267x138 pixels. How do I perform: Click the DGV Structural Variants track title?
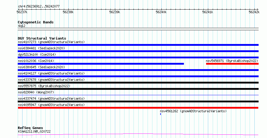click(x=42, y=38)
